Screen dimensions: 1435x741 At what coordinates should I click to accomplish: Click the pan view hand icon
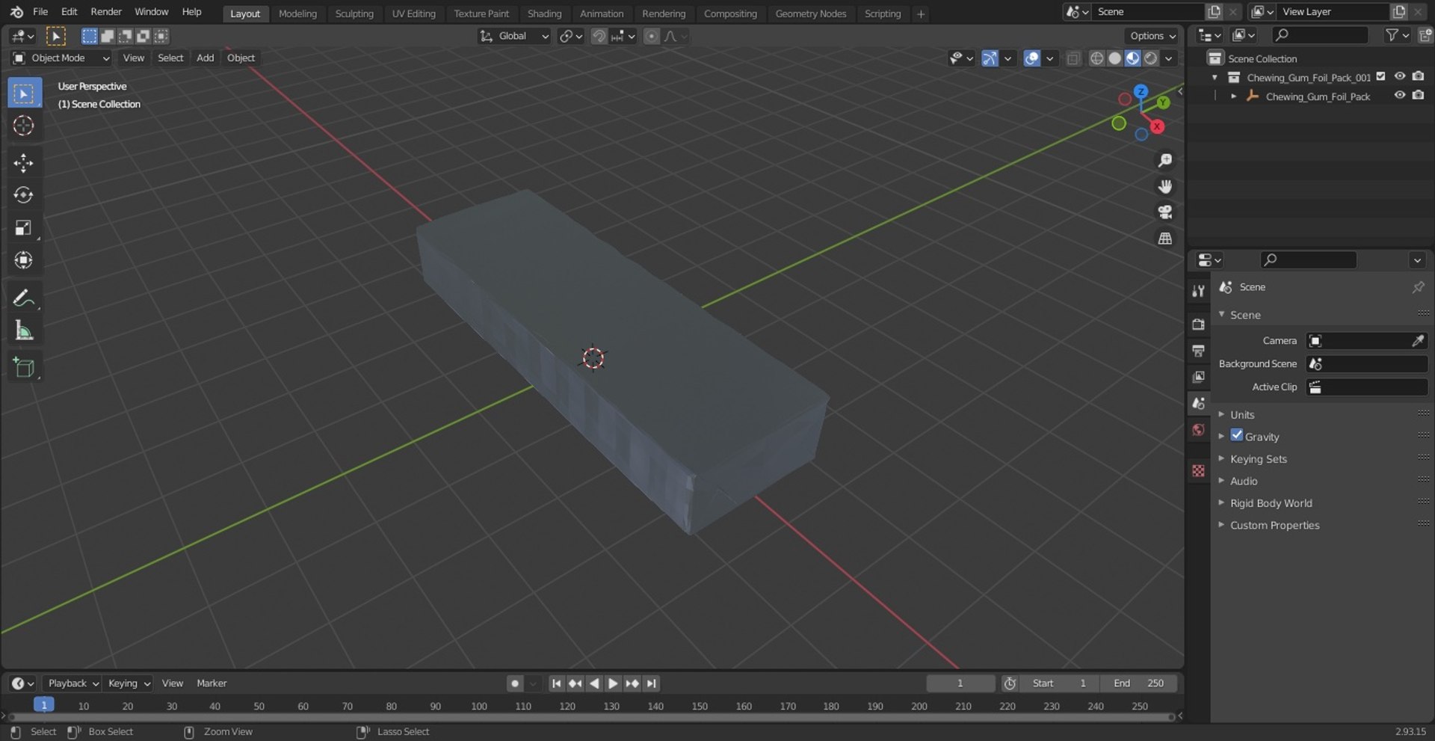(1164, 186)
